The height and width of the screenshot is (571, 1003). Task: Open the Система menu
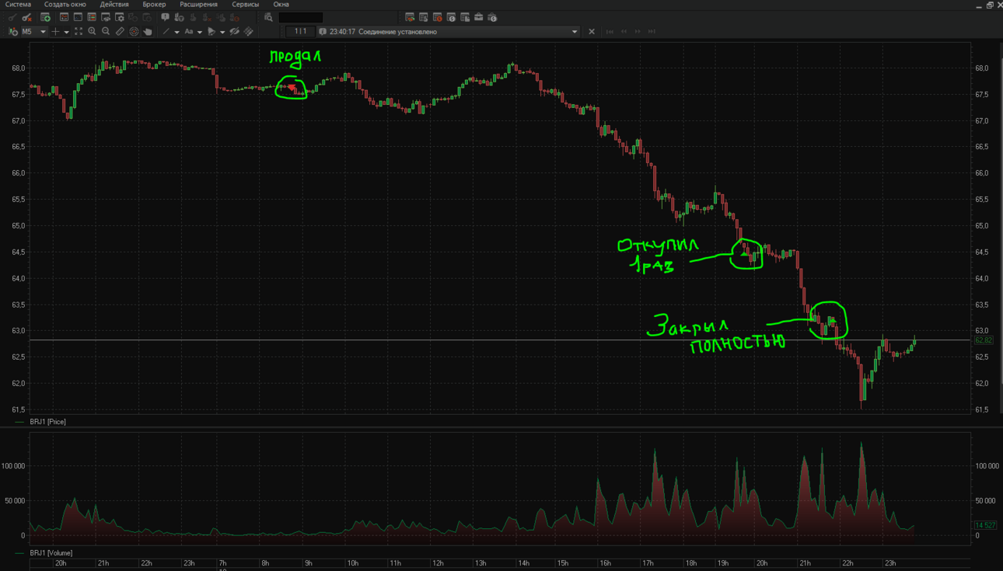tap(18, 5)
